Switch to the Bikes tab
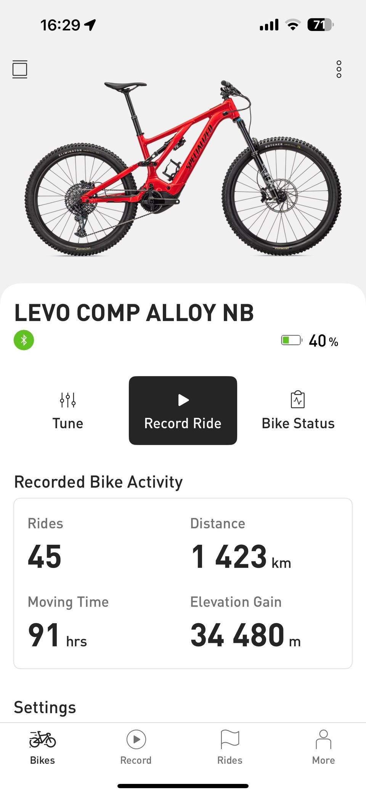The width and height of the screenshot is (366, 795). click(x=42, y=746)
